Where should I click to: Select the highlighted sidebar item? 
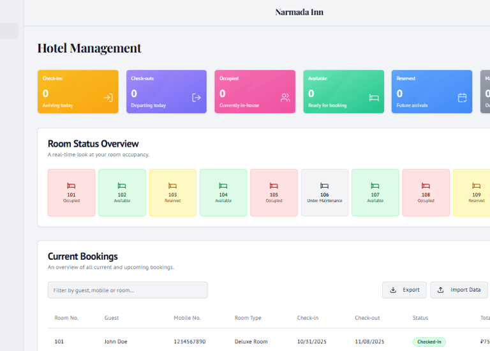[9, 31]
